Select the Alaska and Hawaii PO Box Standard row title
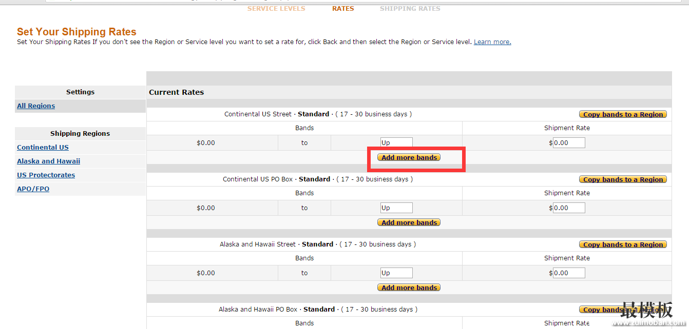 point(318,310)
